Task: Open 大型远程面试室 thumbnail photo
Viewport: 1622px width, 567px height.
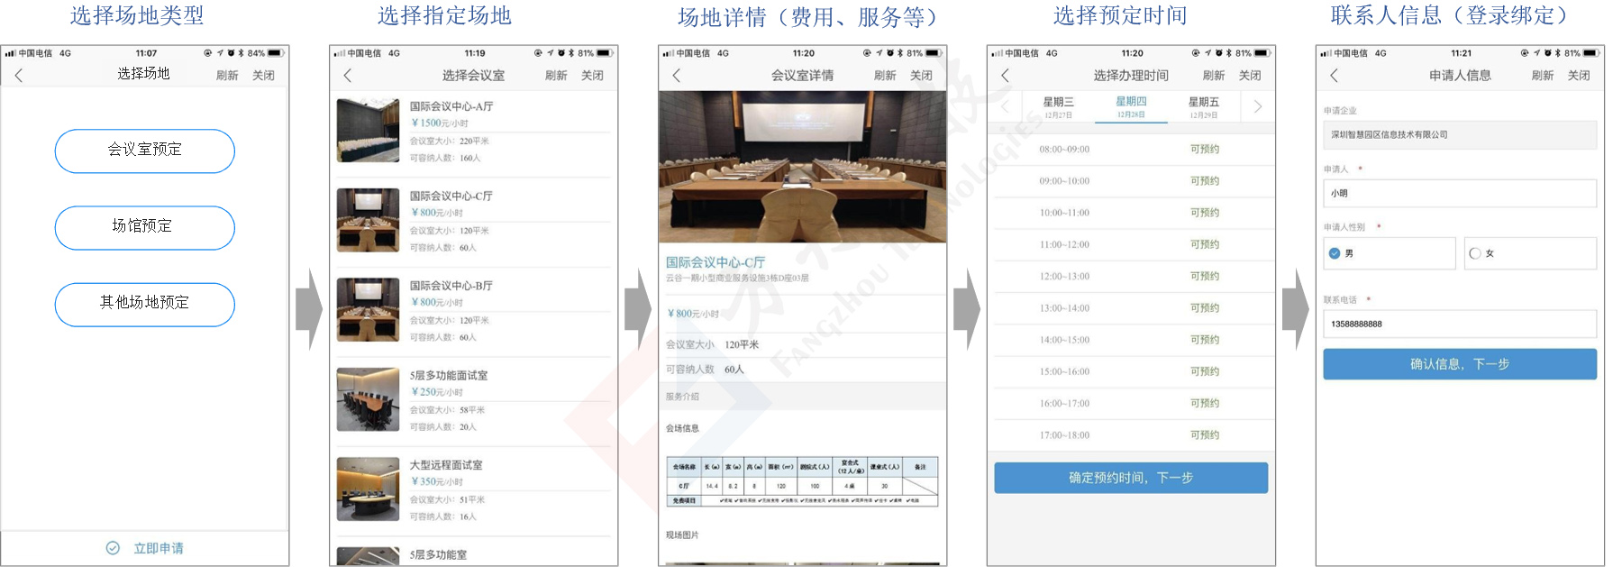Action: click(368, 489)
